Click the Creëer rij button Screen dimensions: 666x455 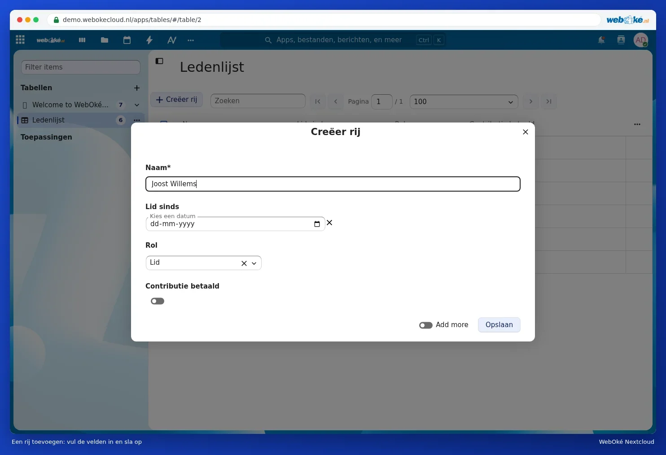177,100
